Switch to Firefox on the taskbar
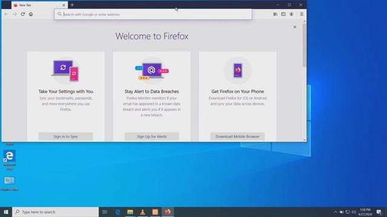Image resolution: width=387 pixels, height=217 pixels. point(167,212)
